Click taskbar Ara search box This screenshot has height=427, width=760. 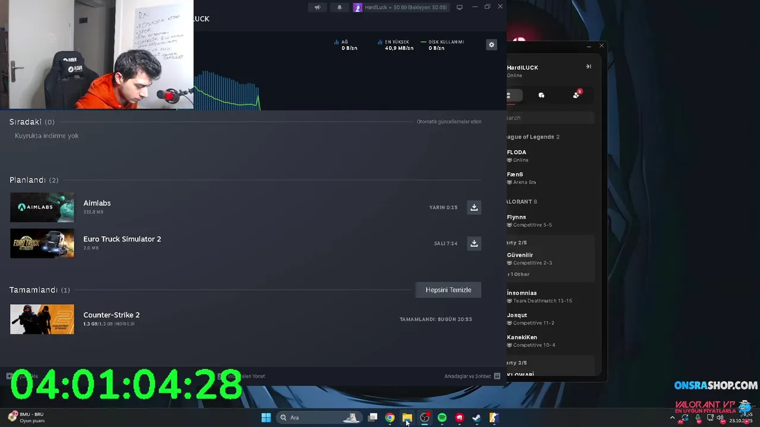(x=319, y=418)
